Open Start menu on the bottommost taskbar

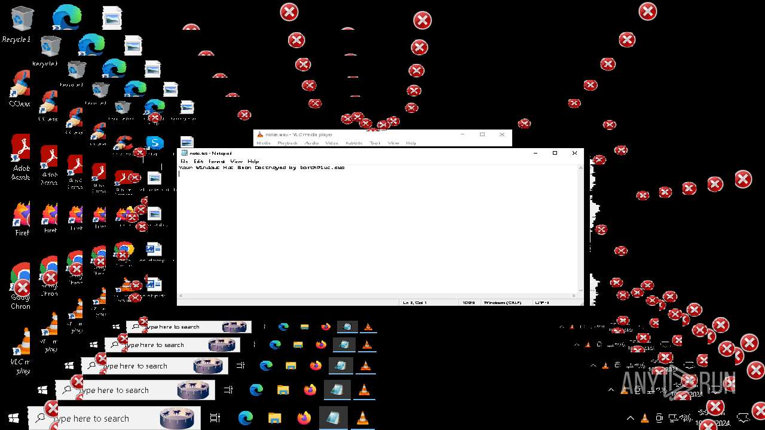14,419
